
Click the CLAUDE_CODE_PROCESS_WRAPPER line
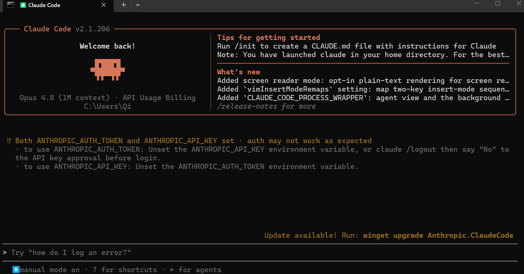click(x=363, y=98)
